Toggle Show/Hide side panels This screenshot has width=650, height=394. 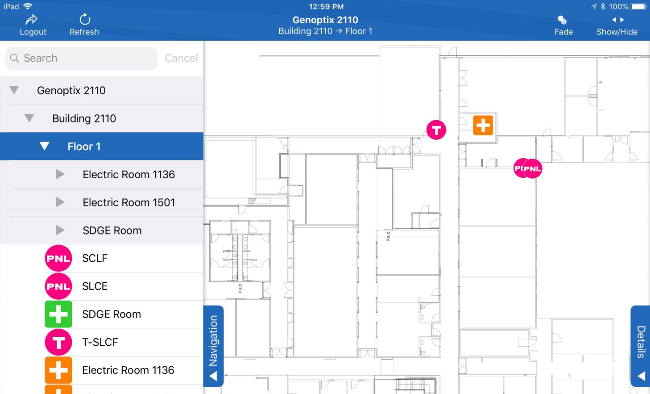[x=617, y=25]
